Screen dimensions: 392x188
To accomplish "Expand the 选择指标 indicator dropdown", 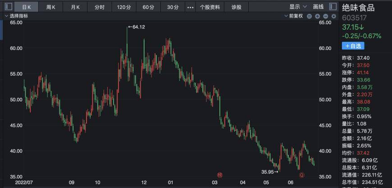I will point(17,16).
